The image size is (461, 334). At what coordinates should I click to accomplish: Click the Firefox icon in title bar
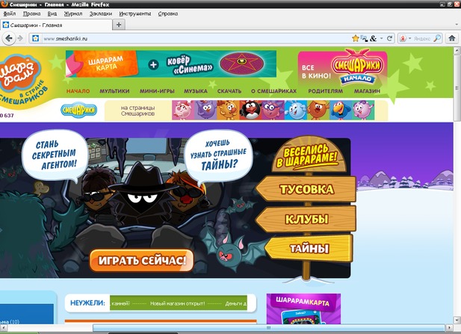[4, 4]
